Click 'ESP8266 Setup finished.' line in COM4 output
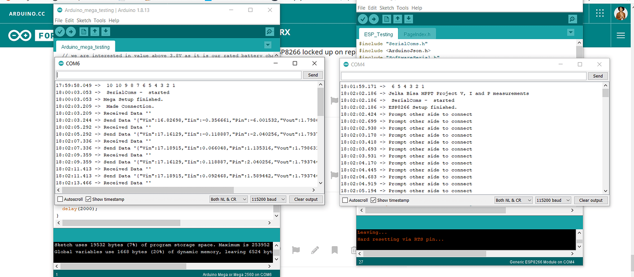This screenshot has height=277, width=634. [x=423, y=107]
